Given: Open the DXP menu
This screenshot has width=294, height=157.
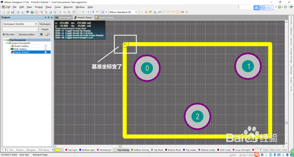Looking at the screenshot, I should pyautogui.click(x=6, y=7).
